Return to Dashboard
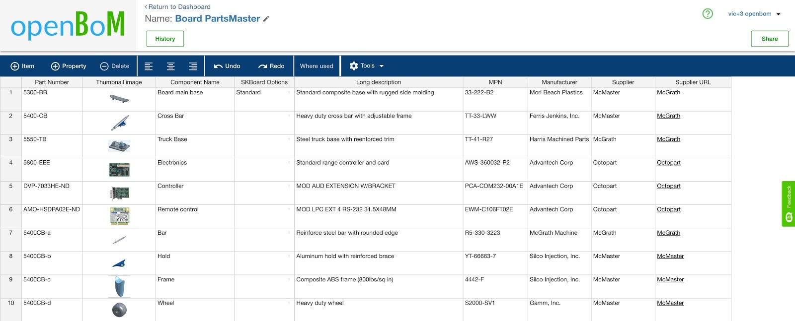The height and width of the screenshot is (321, 795). pos(177,7)
